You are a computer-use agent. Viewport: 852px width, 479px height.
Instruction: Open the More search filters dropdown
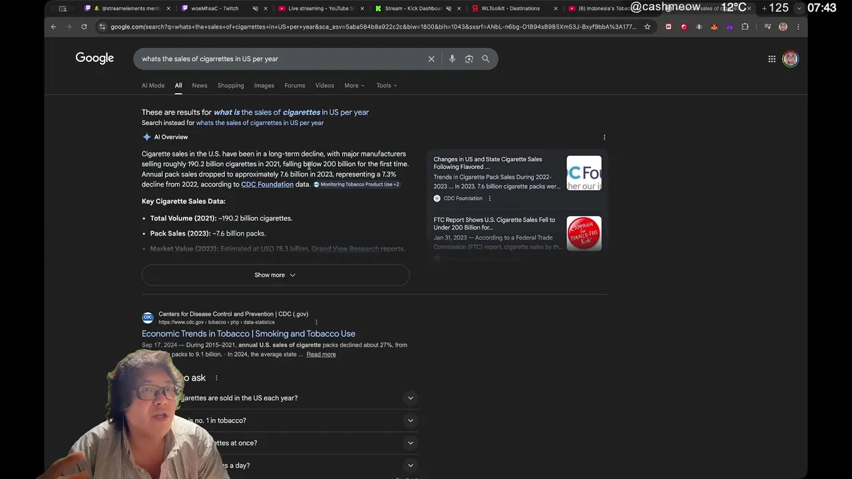point(354,85)
